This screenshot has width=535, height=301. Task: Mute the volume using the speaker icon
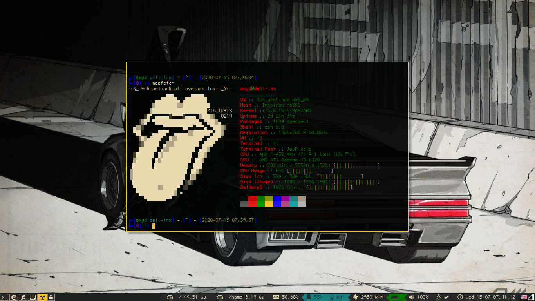[412, 297]
